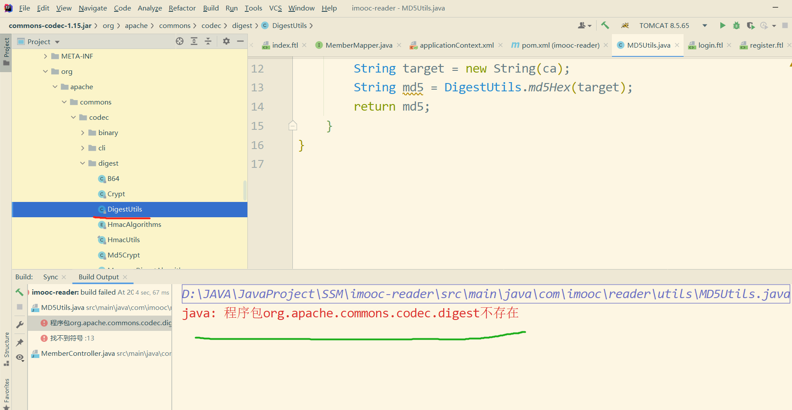
Task: Select the 找不到符号 :13 error entry
Action: point(72,338)
